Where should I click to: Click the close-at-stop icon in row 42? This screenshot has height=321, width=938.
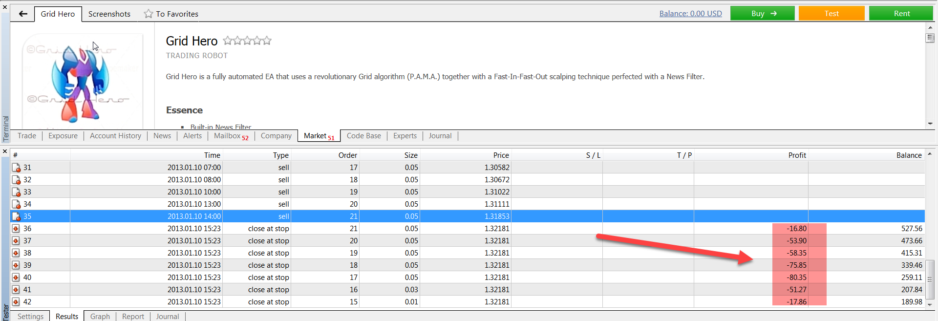pyautogui.click(x=16, y=302)
